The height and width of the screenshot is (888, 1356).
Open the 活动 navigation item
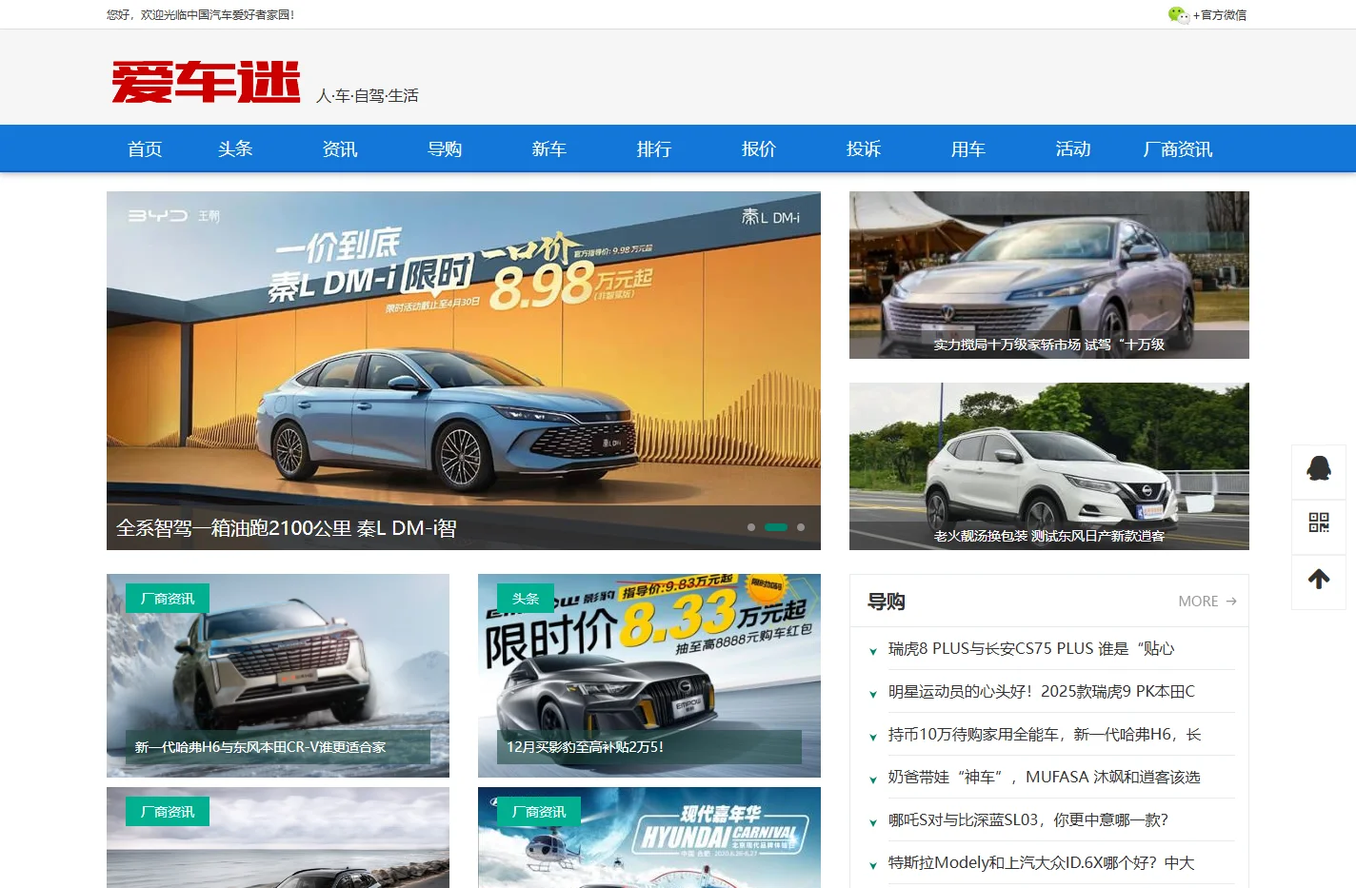point(1073,148)
